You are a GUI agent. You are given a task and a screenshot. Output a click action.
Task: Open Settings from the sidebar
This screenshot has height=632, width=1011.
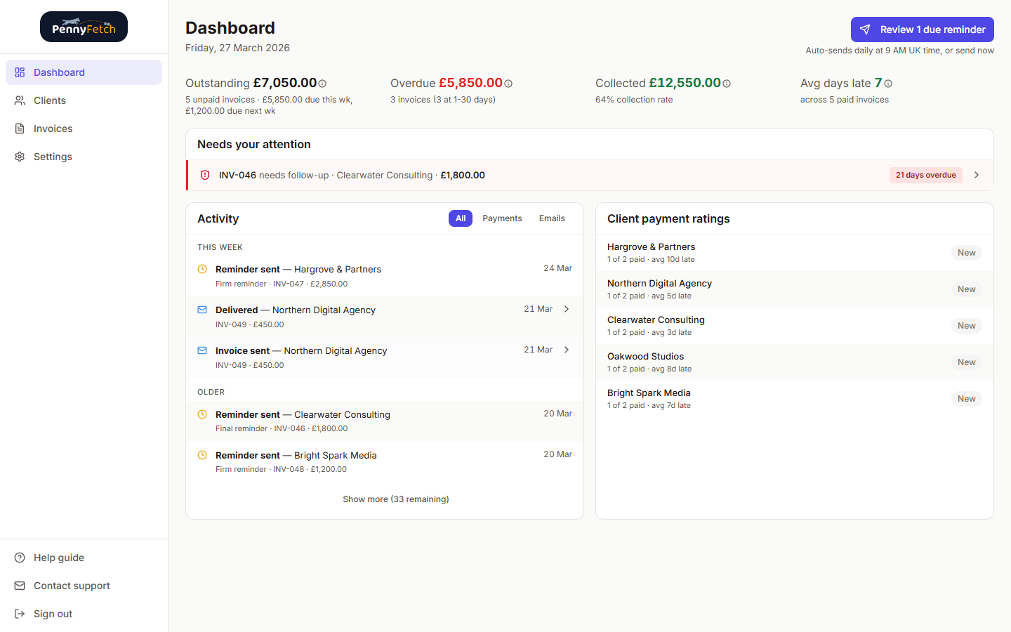pos(53,157)
